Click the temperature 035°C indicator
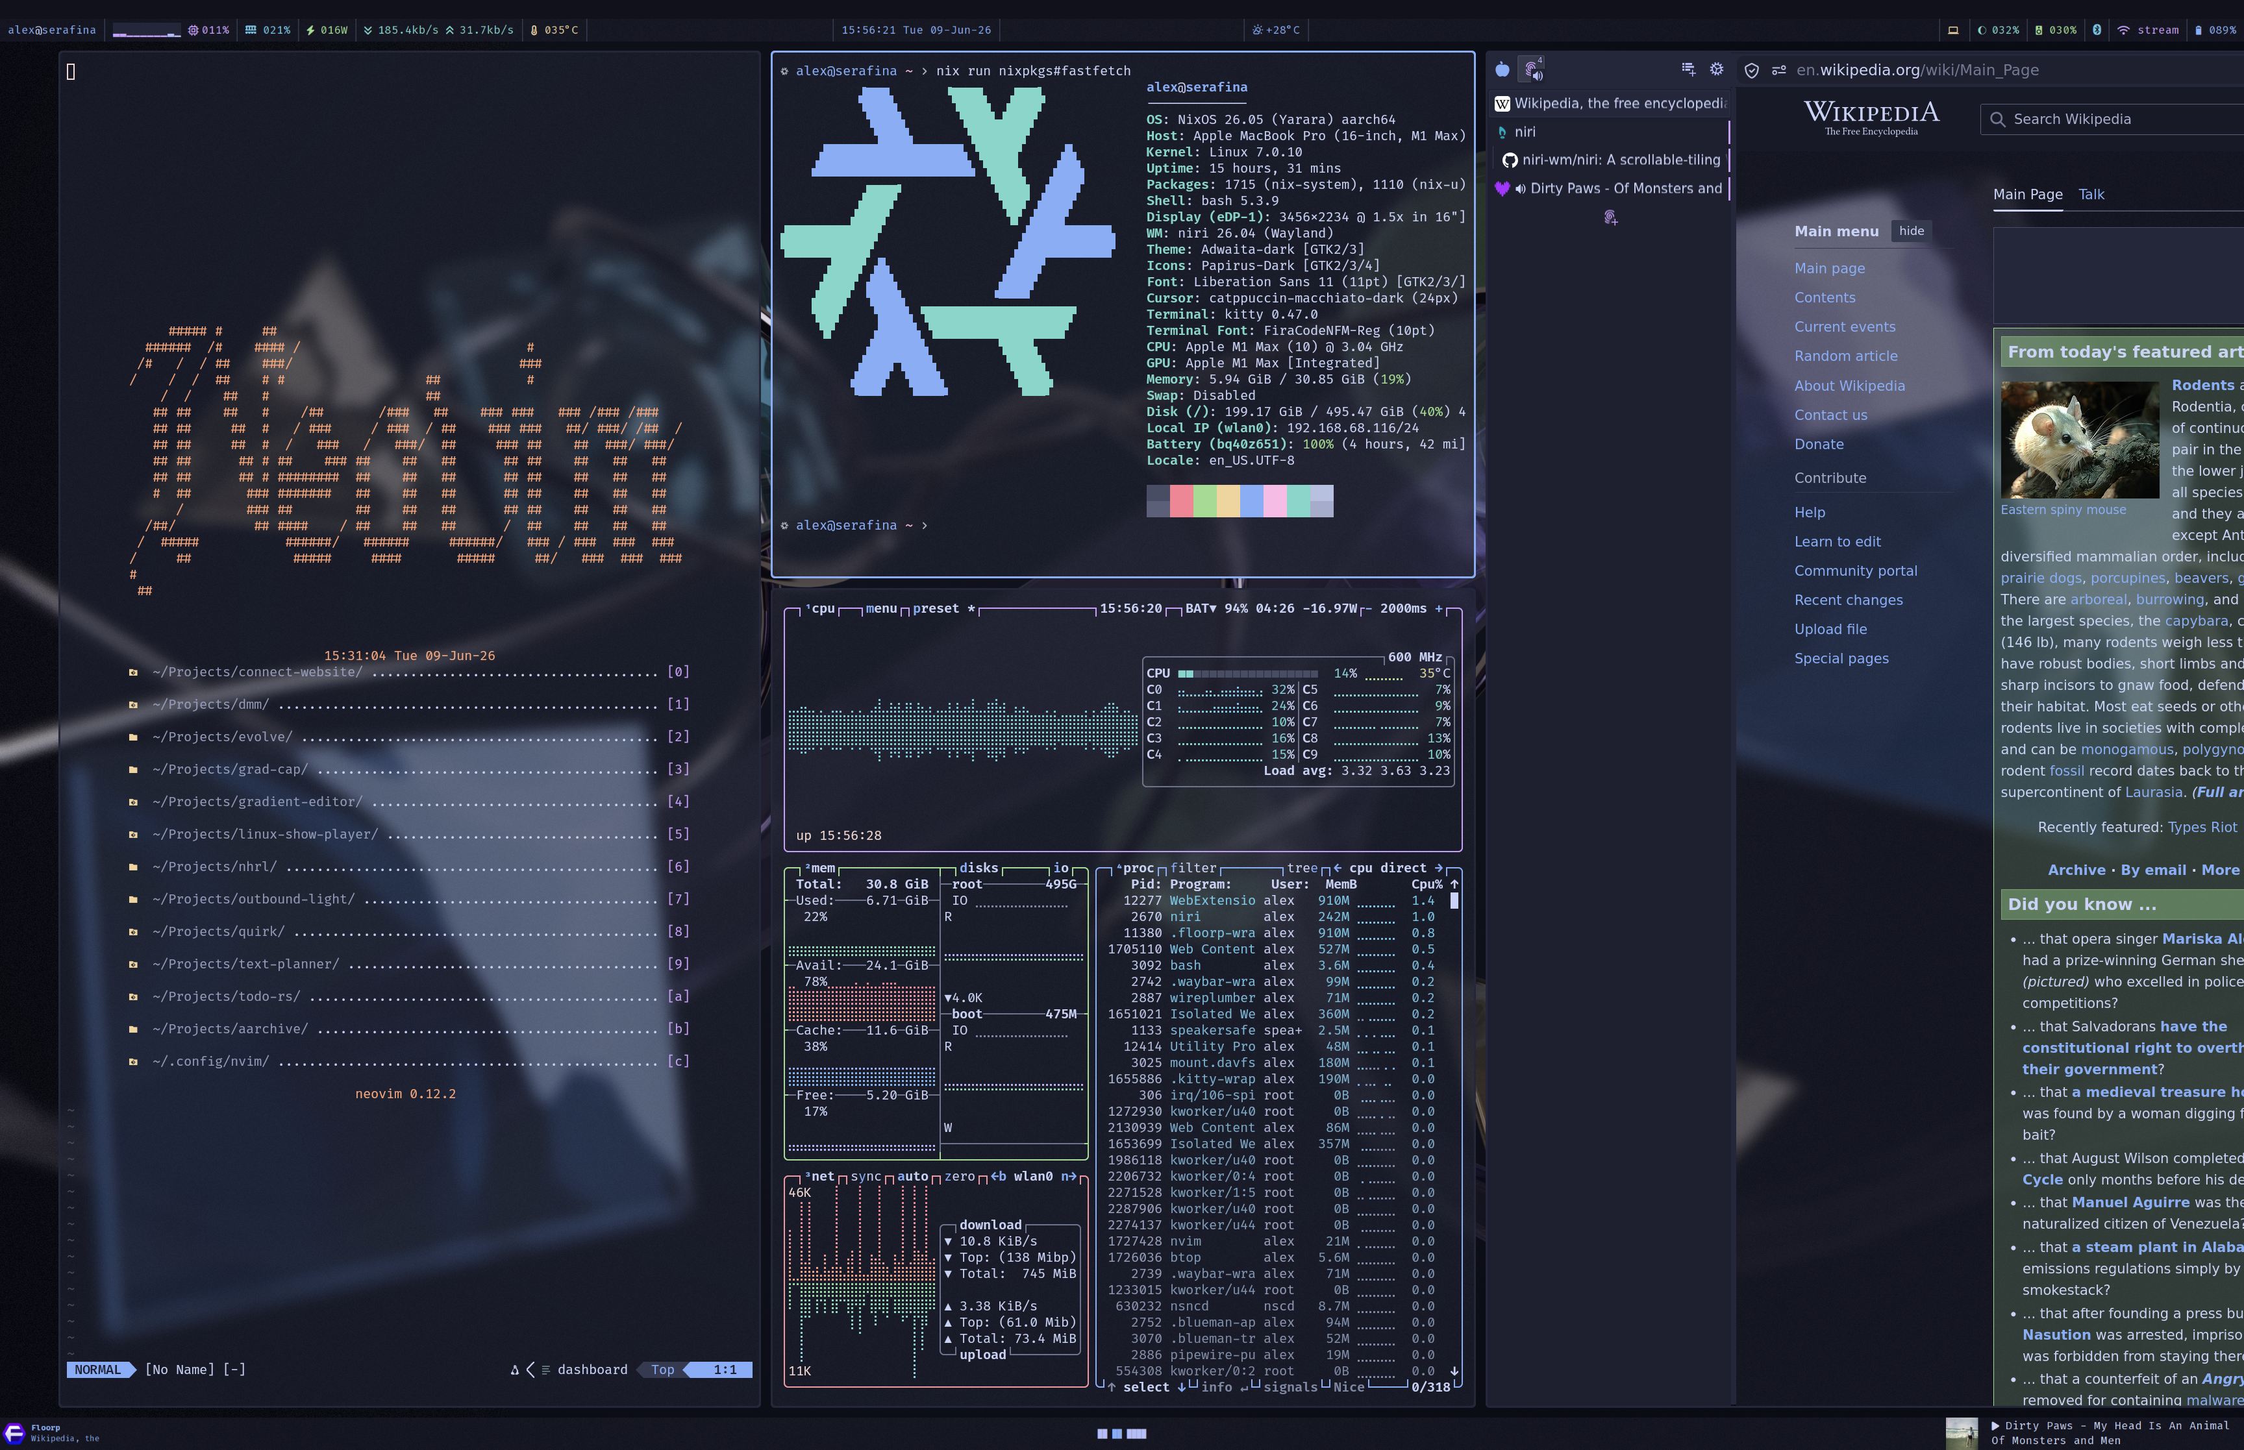Screen dimensions: 2244x1450 tap(554, 30)
